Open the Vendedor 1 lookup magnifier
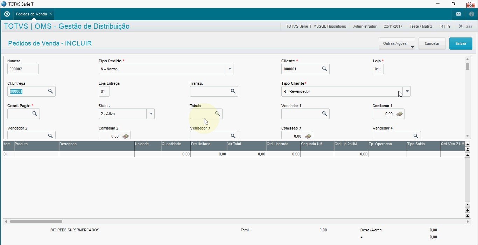The height and width of the screenshot is (245, 478). click(324, 114)
